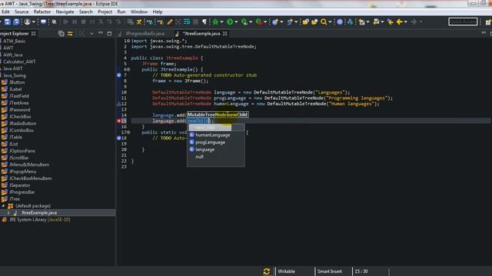Collapse the (default package) node

(x=3, y=206)
